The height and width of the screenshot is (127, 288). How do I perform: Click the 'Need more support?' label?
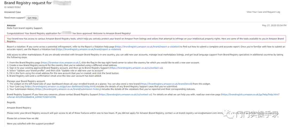(15, 18)
